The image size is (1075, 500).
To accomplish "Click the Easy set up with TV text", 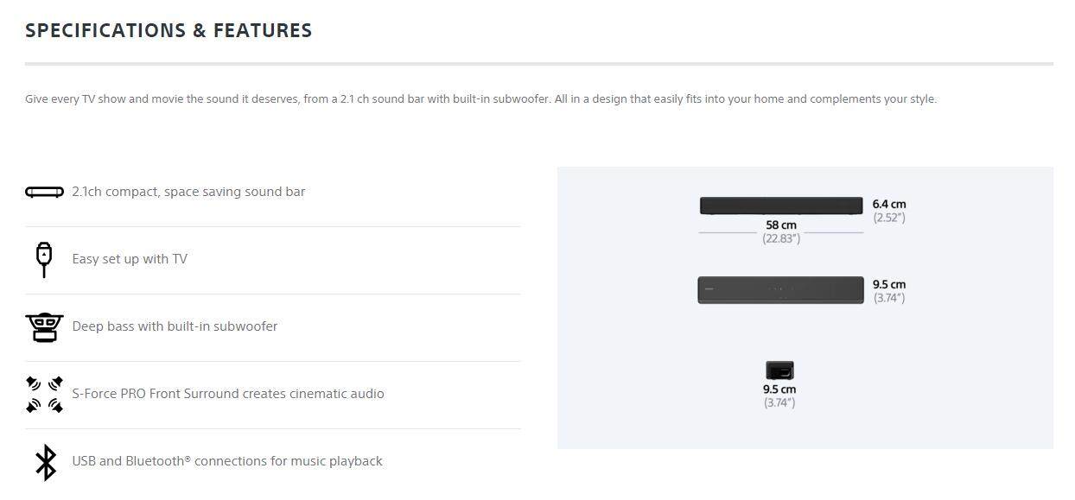I will pyautogui.click(x=130, y=259).
